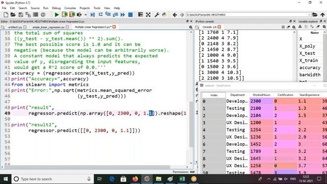Save the current file

20,15
